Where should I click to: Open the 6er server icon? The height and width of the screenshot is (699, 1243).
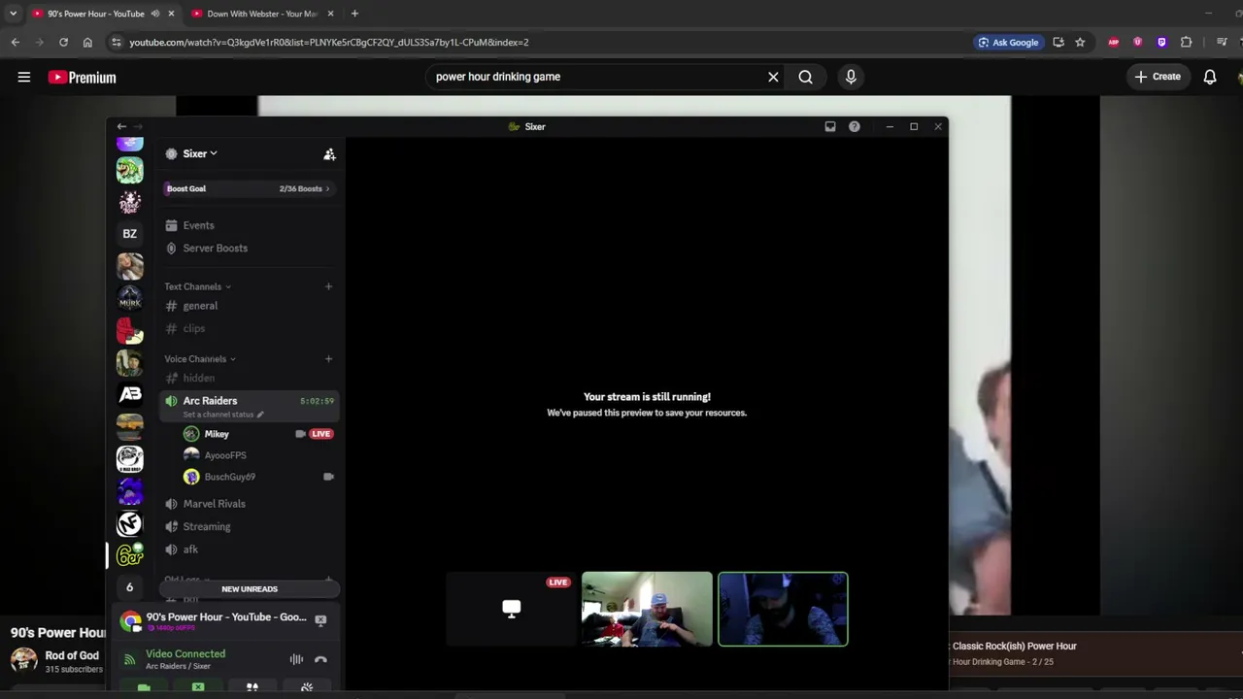(129, 555)
